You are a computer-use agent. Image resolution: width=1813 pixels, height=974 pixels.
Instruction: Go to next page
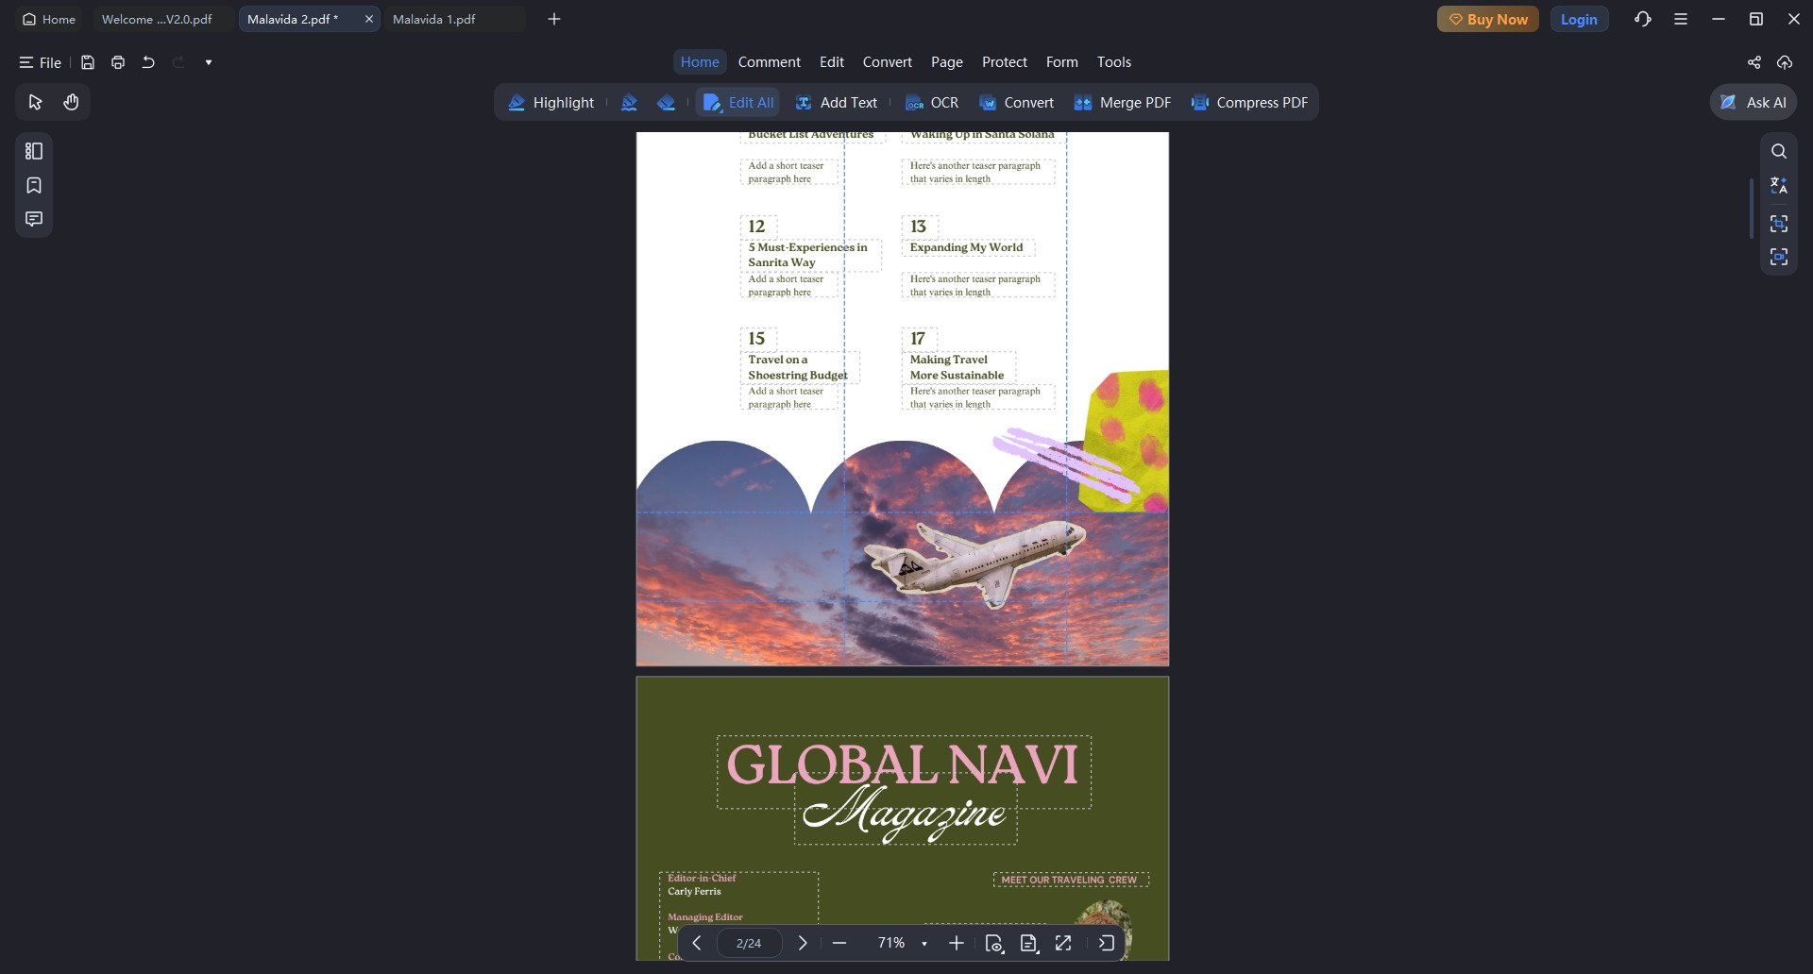point(803,943)
